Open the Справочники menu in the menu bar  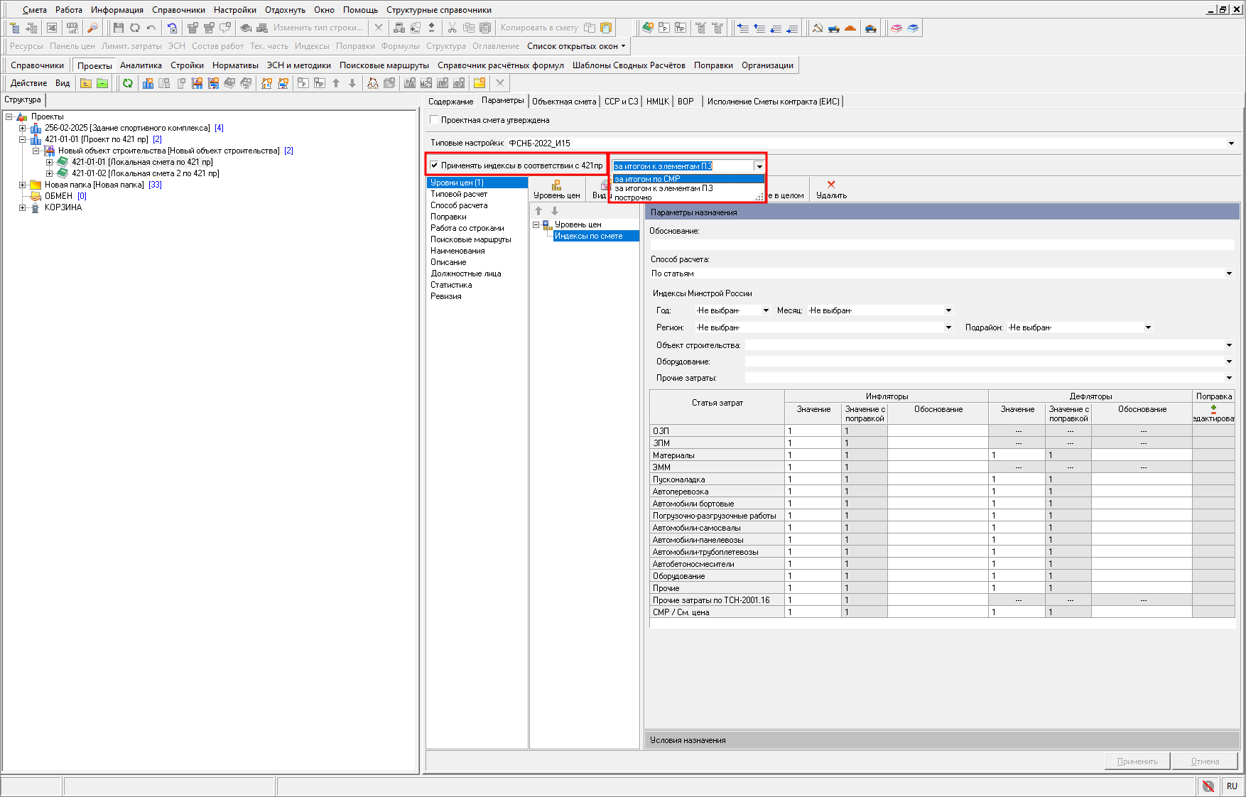[x=178, y=10]
